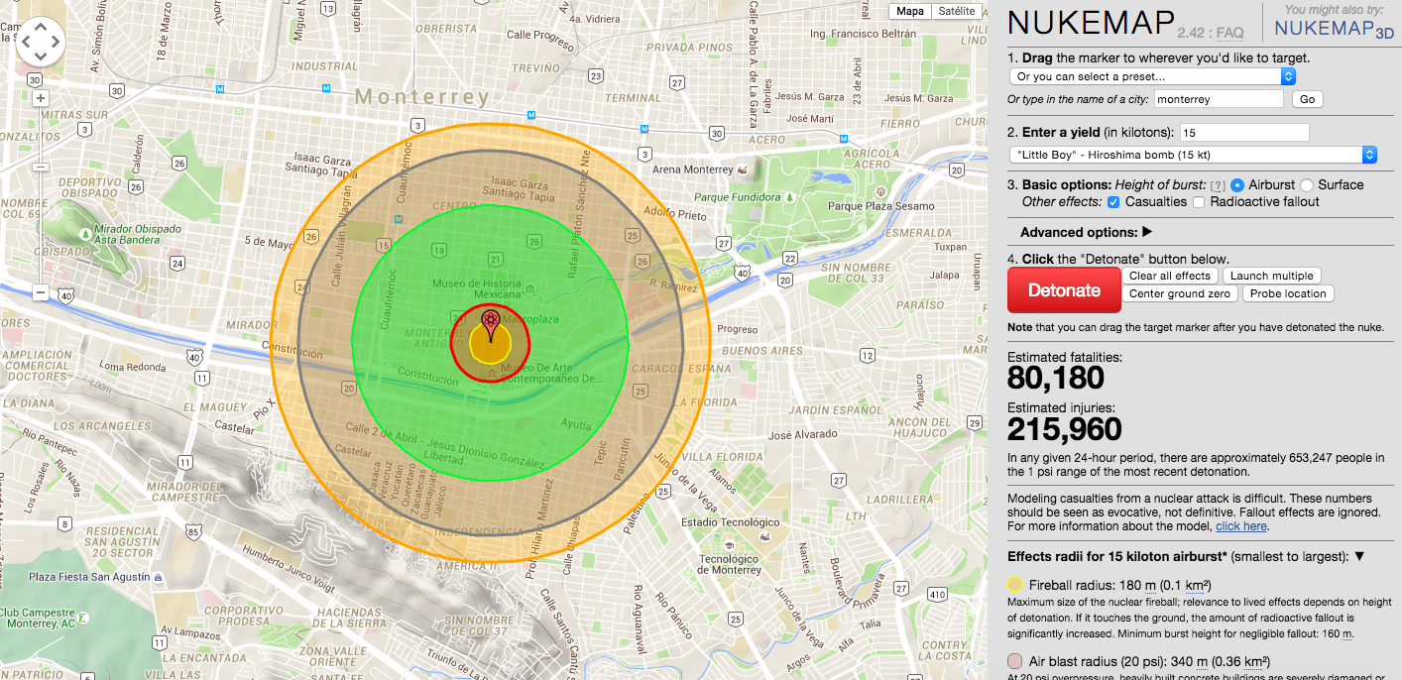Image resolution: width=1402 pixels, height=680 pixels.
Task: Enable the Radioactive fallout checkbox
Action: click(1199, 202)
